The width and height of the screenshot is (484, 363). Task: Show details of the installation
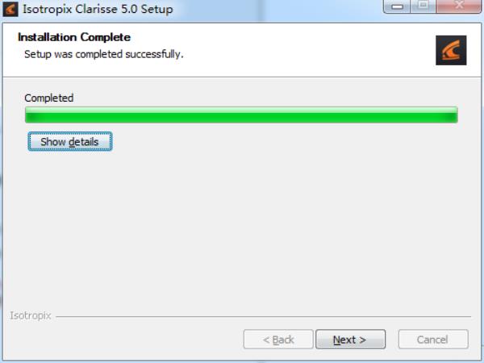pos(70,142)
